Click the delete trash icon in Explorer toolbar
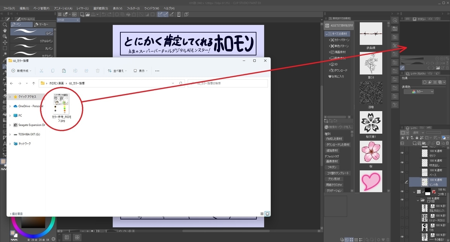The width and height of the screenshot is (450, 242). (97, 71)
